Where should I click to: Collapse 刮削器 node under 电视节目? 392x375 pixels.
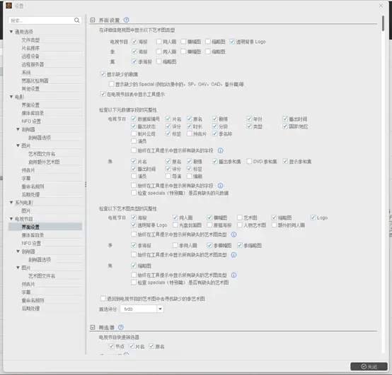pyautogui.click(x=18, y=251)
